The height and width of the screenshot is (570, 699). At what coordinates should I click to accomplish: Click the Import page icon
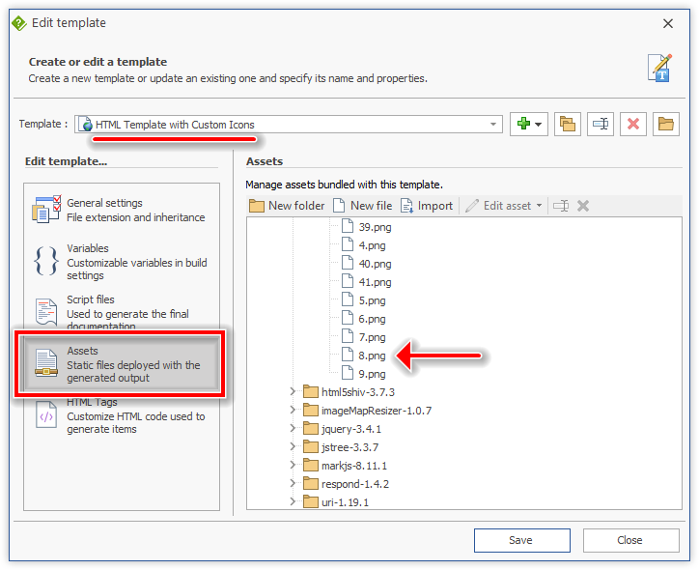tap(406, 206)
